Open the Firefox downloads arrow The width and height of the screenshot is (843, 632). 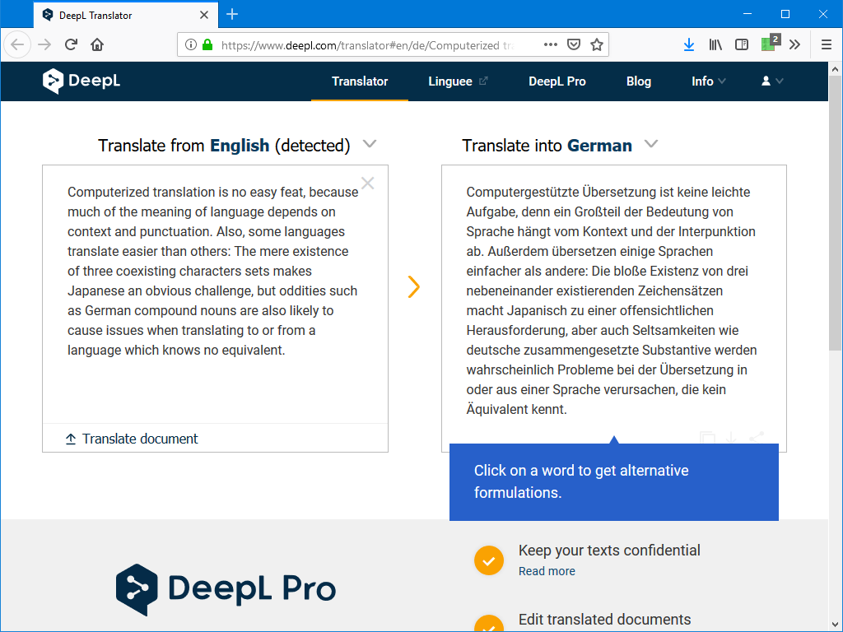pyautogui.click(x=689, y=44)
